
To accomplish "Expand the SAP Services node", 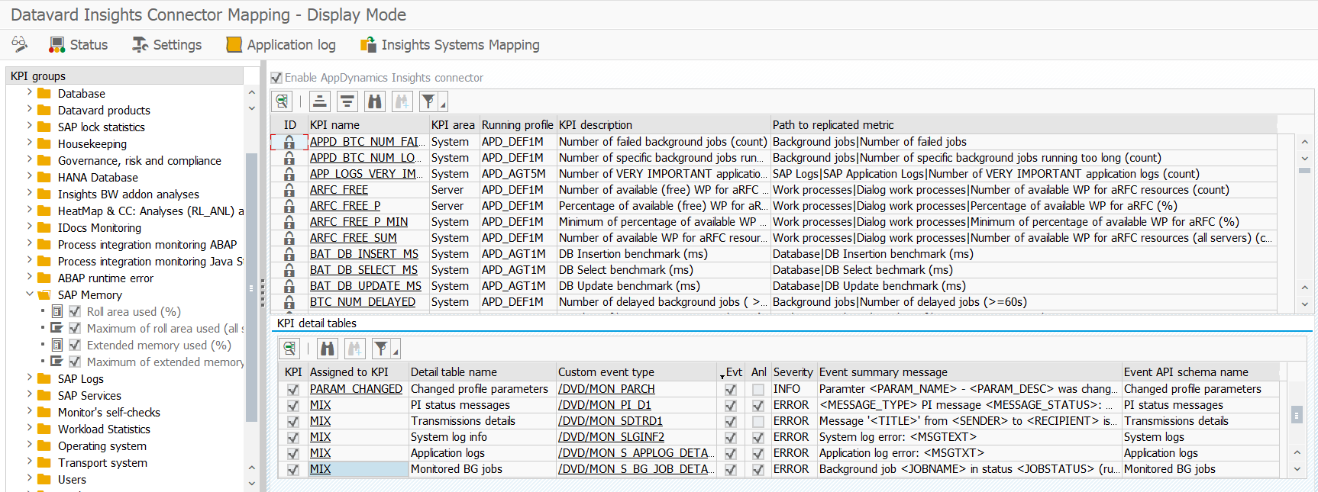I will coord(30,394).
